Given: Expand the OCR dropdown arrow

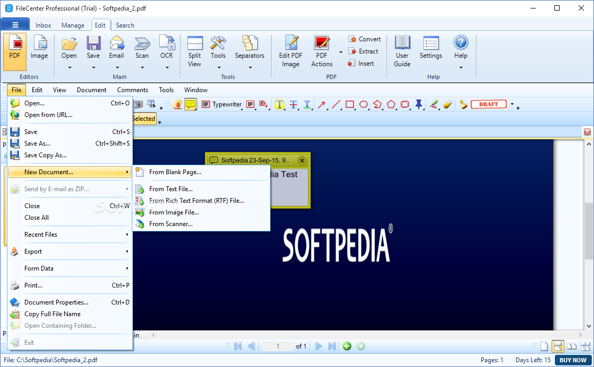Looking at the screenshot, I should 167,67.
